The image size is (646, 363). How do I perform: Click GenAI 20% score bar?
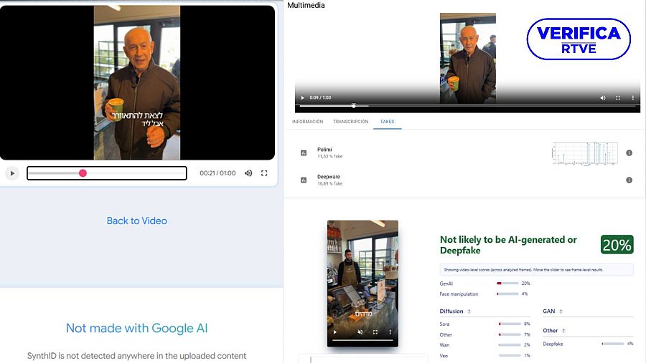pos(507,284)
